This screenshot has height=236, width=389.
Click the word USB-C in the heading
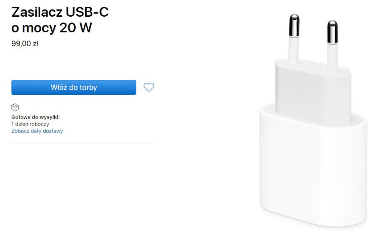click(x=87, y=12)
